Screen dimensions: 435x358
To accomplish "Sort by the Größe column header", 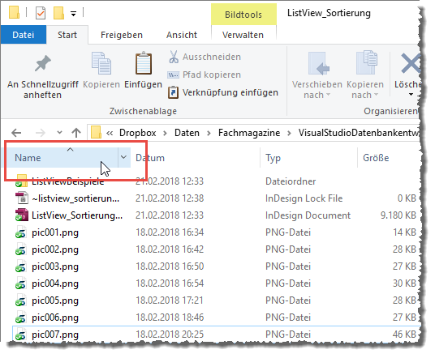I will (376, 158).
